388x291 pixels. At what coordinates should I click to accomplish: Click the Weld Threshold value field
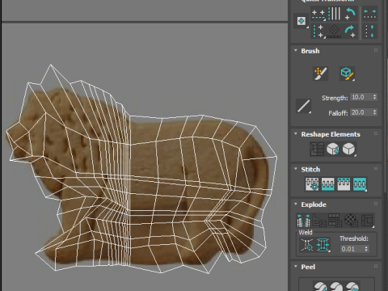[x=352, y=249]
